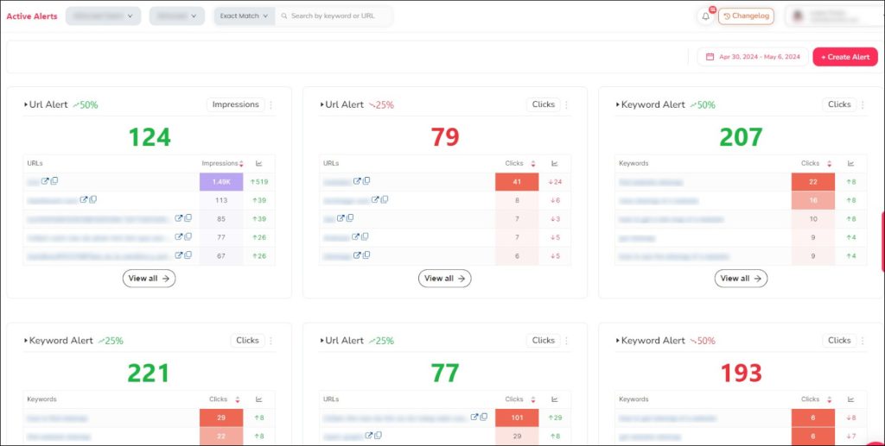Viewport: 885px width, 446px height.
Task: Open the three-dot menu on the 79 Url Alert card
Action: coord(567,104)
